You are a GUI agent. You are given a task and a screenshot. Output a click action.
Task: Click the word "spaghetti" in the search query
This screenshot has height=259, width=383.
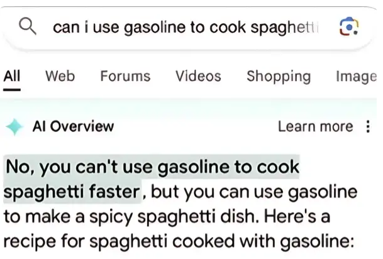click(x=285, y=28)
